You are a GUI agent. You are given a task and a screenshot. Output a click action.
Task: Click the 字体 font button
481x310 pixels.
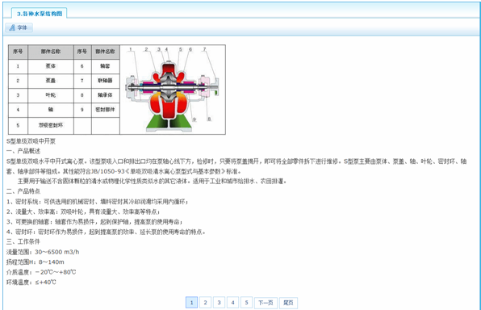[19, 27]
